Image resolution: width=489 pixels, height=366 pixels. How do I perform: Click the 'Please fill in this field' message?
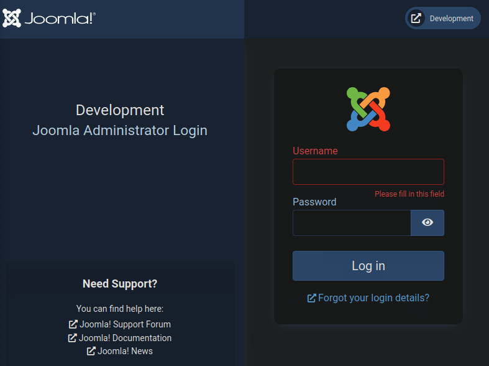coord(409,194)
